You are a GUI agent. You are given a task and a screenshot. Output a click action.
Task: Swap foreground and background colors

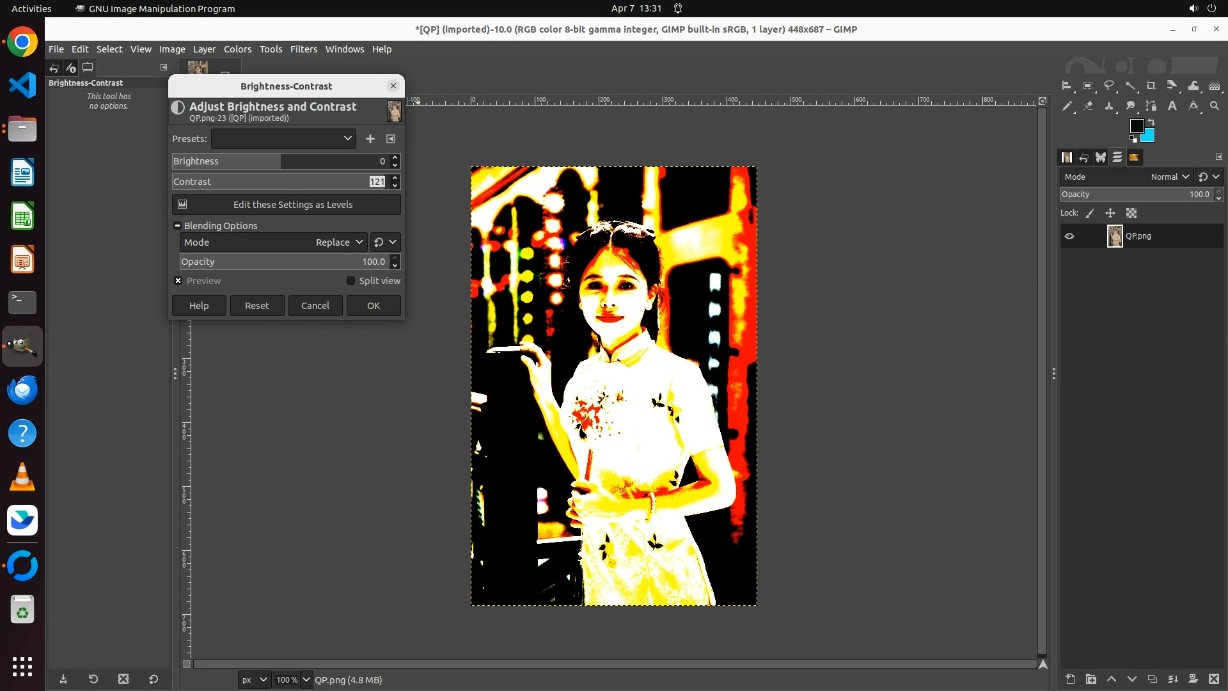click(1151, 122)
